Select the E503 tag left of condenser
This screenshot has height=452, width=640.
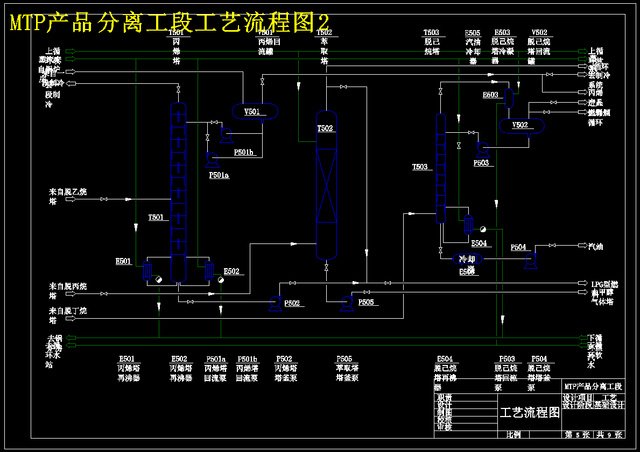(x=490, y=95)
